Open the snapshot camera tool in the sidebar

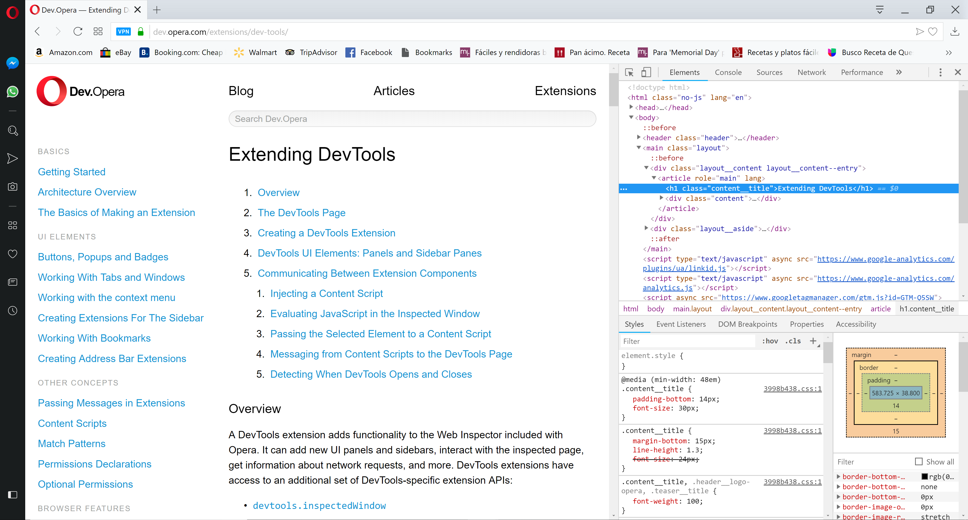click(x=12, y=187)
